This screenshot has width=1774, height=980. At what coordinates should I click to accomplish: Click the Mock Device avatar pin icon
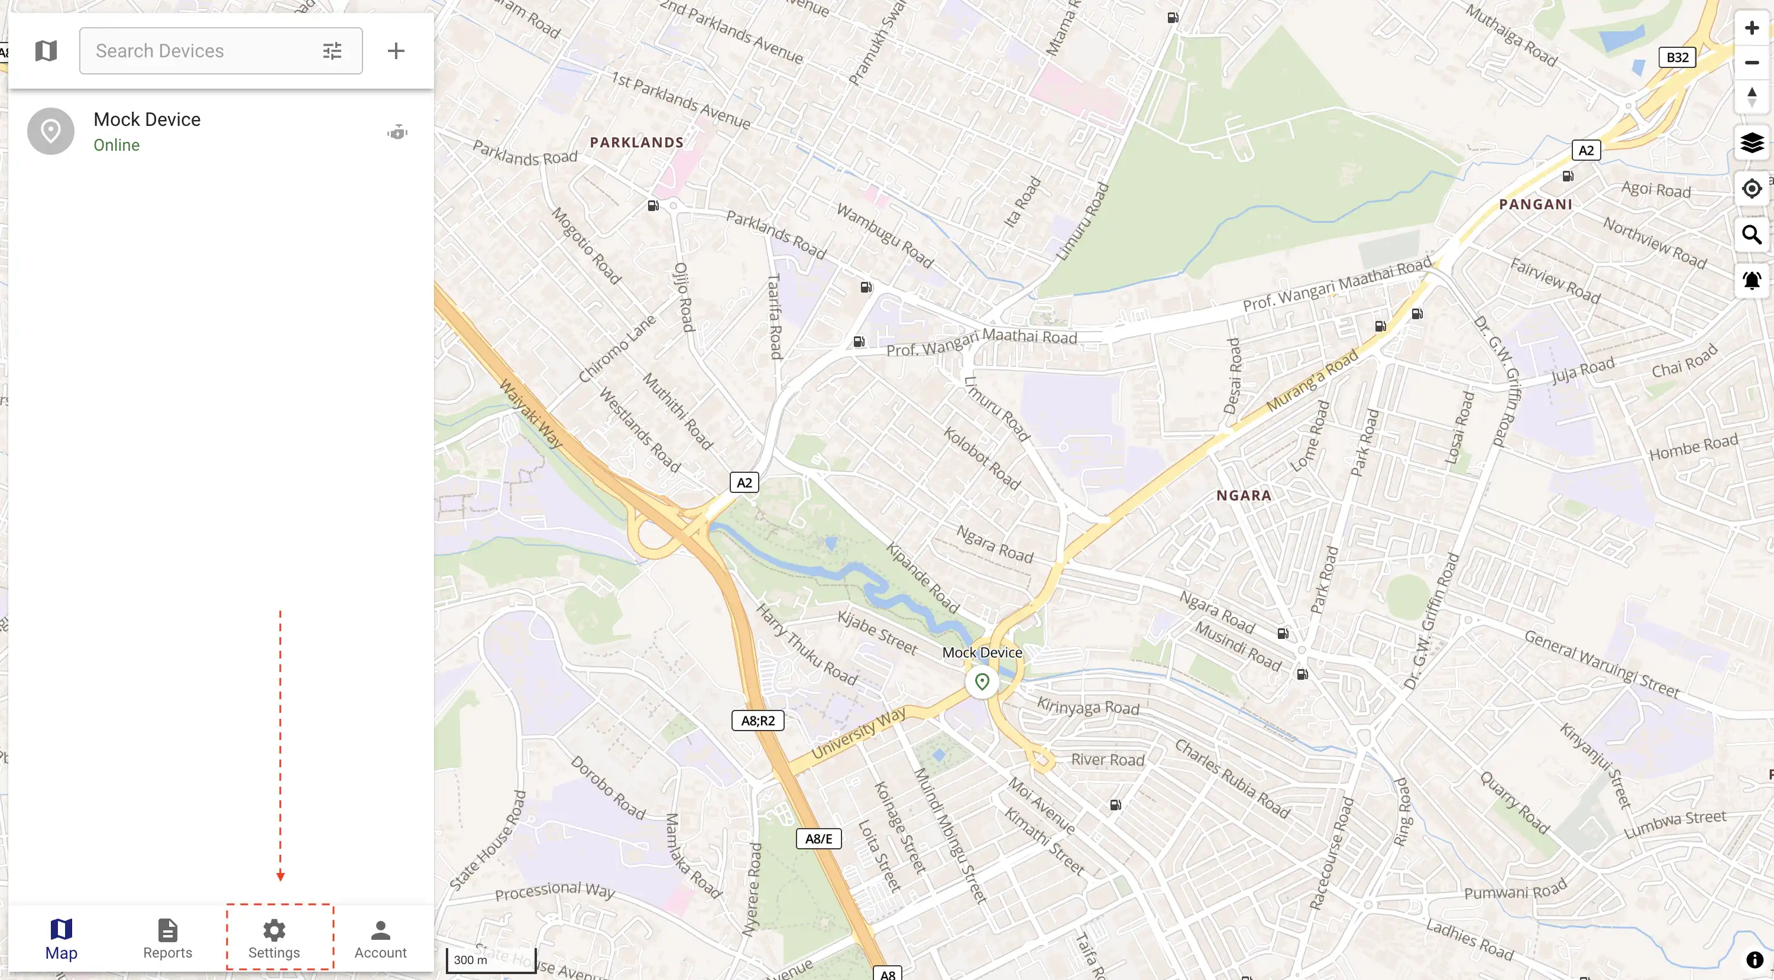[x=51, y=131]
